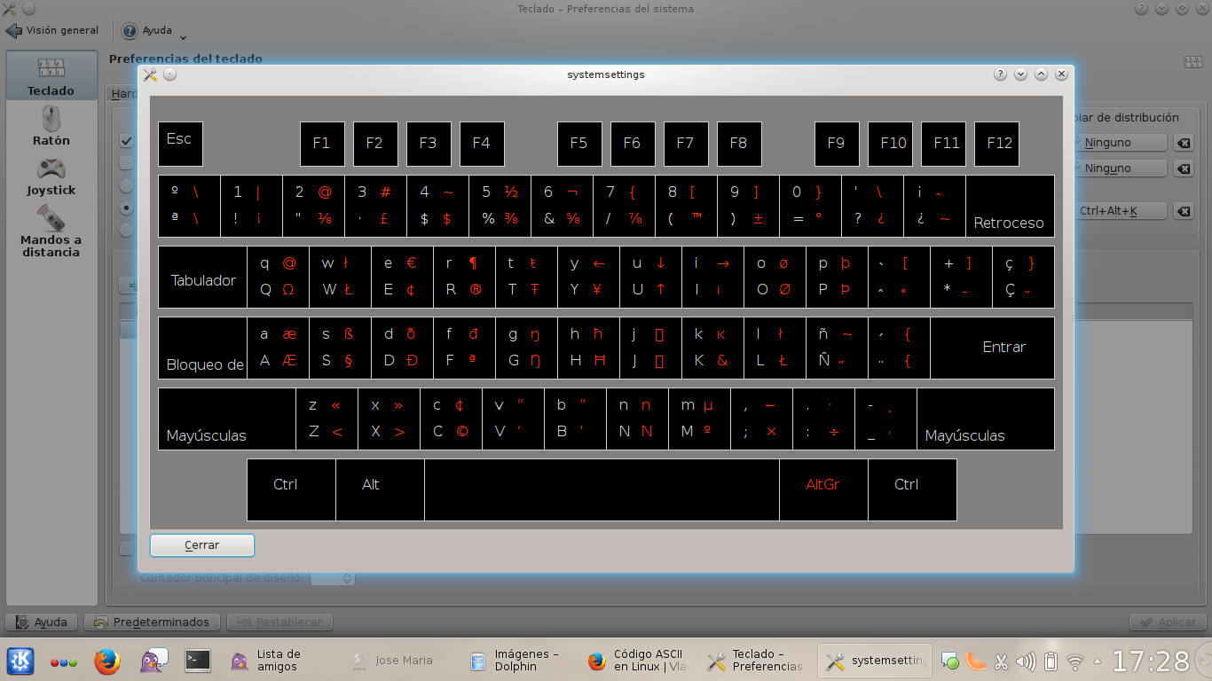
Task: Click the ç key in preview
Action: click(1023, 277)
